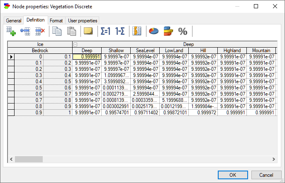
Task: Click the pie chart icon
Action: [x=153, y=31]
